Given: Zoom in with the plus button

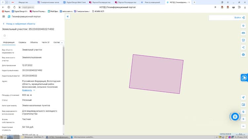Looking at the screenshot, I should (x=243, y=119).
